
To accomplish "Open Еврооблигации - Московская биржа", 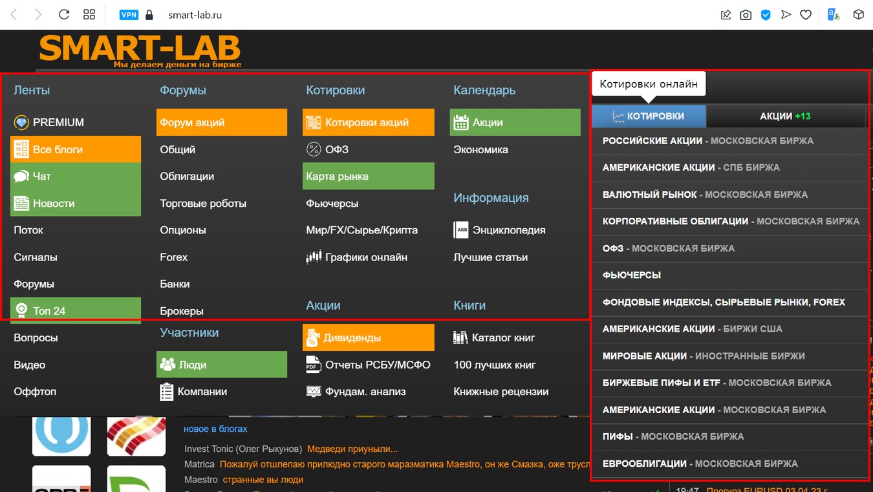I will [729, 464].
